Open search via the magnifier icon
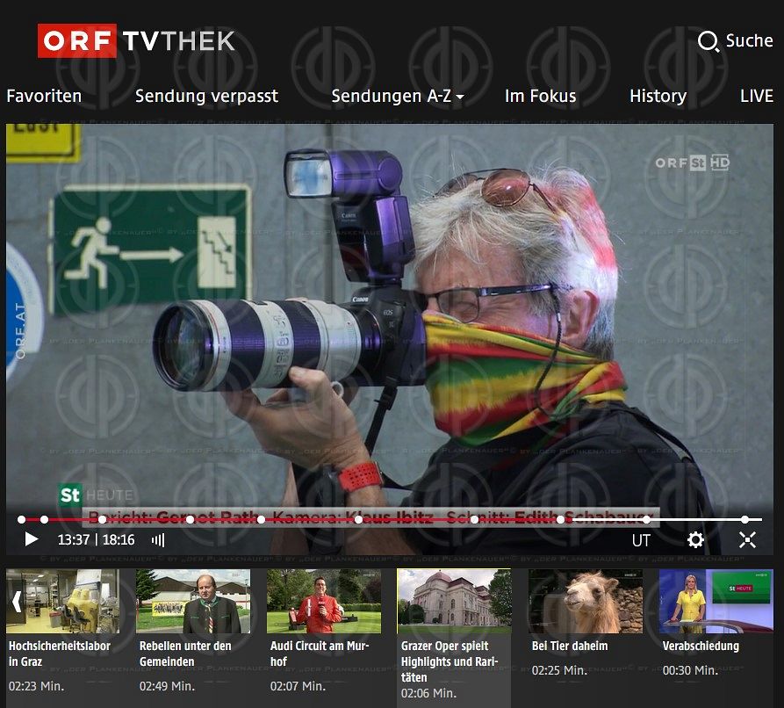The image size is (784, 708). [708, 41]
